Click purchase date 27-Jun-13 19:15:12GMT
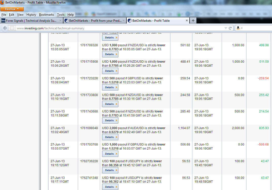 pyautogui.click(x=60, y=163)
